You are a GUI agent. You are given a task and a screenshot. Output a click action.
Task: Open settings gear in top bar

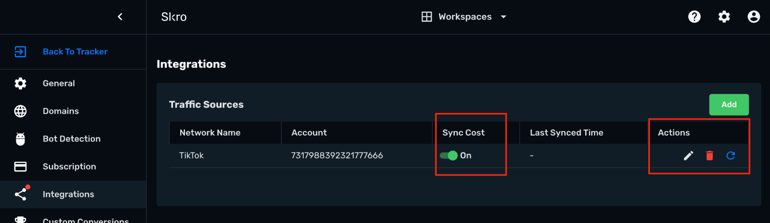[x=724, y=17]
